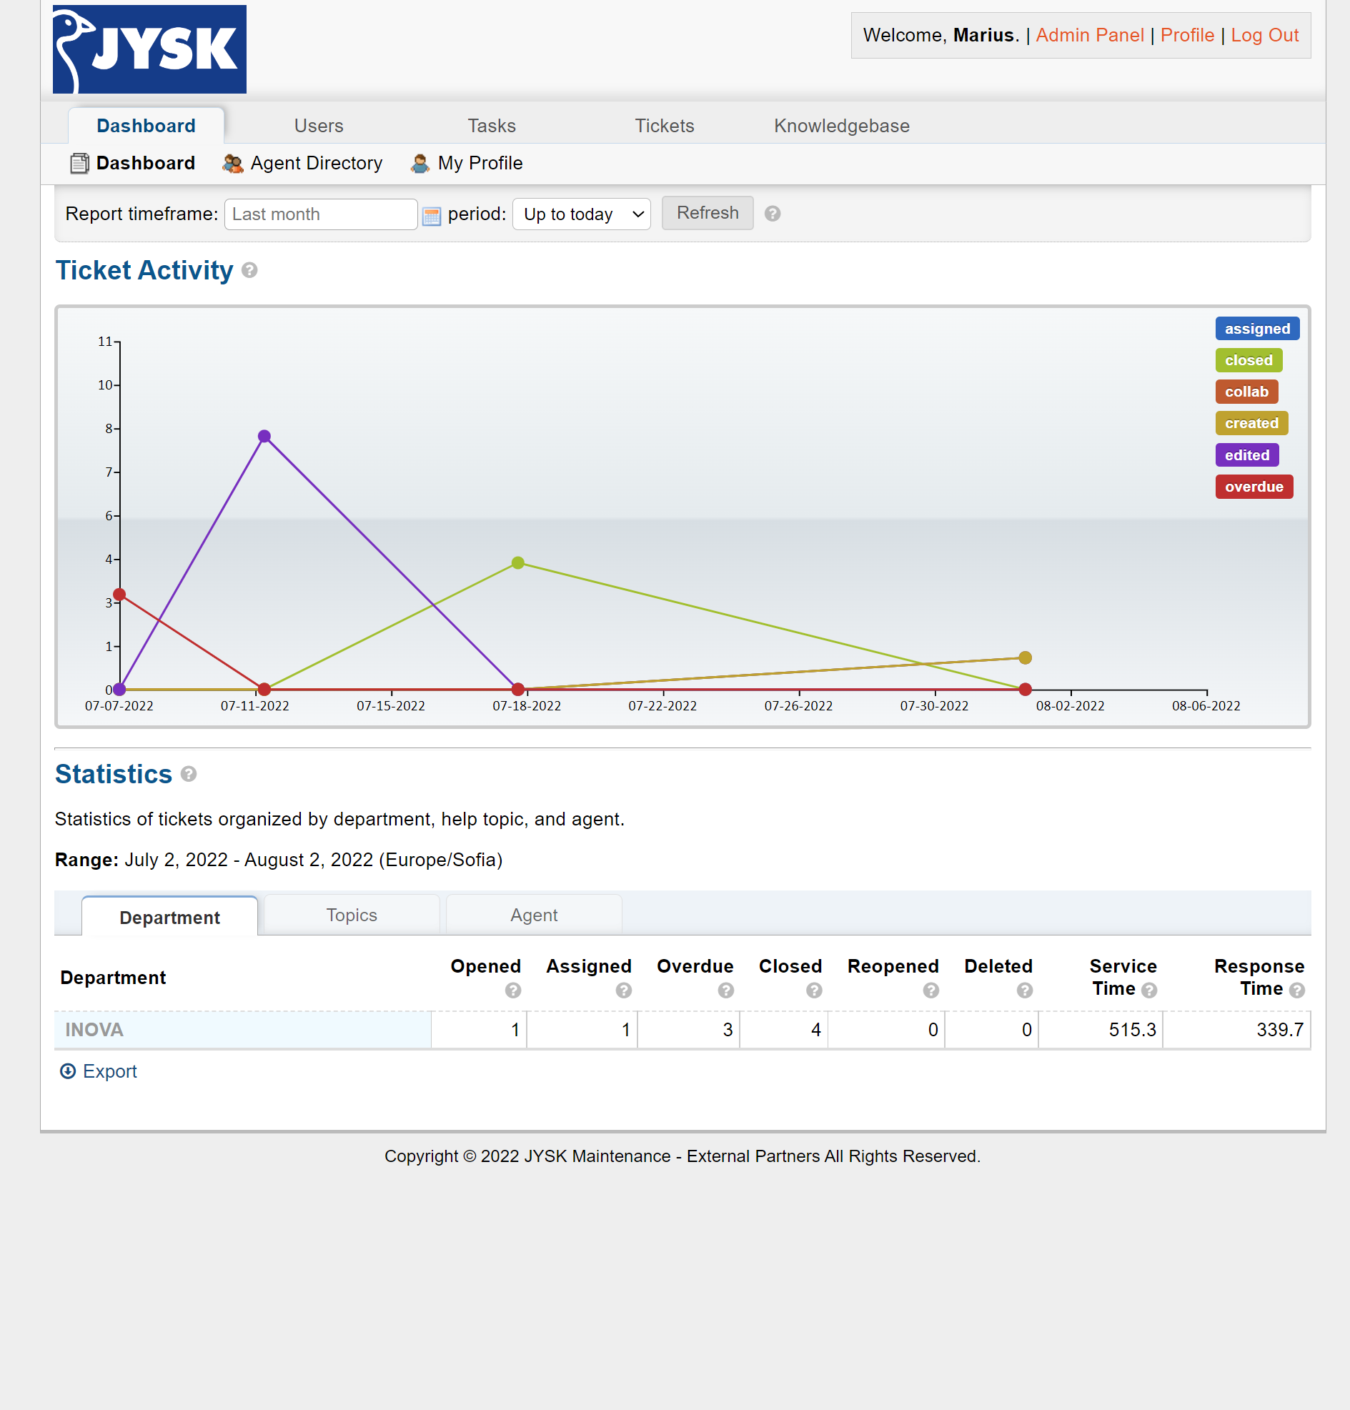The image size is (1350, 1410).
Task: Click the edited purple legend swatch
Action: click(1246, 455)
